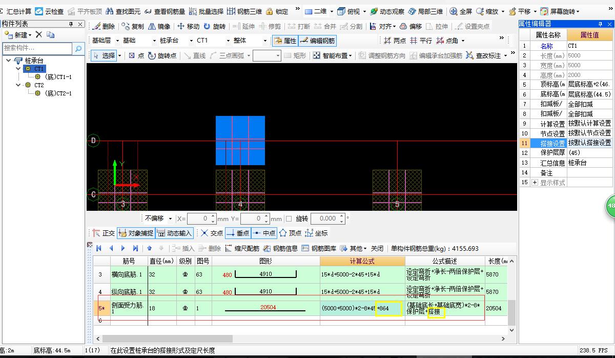This screenshot has width=615, height=358.
Task: Open 钢筋三维 rebar 3D view
Action: 244,11
